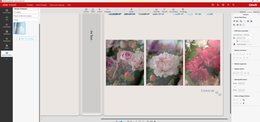The width and height of the screenshot is (260, 122).
Task: Collapse the Layout Variationen section
Action: (x=233, y=17)
